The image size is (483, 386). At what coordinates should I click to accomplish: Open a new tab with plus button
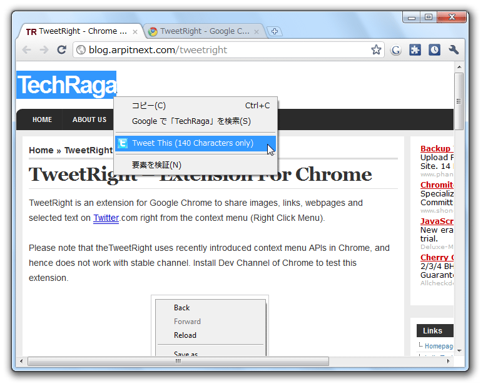click(x=275, y=31)
